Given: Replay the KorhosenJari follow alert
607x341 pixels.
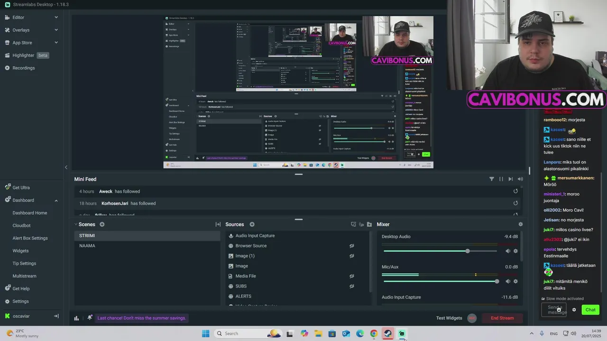Looking at the screenshot, I should [x=515, y=203].
